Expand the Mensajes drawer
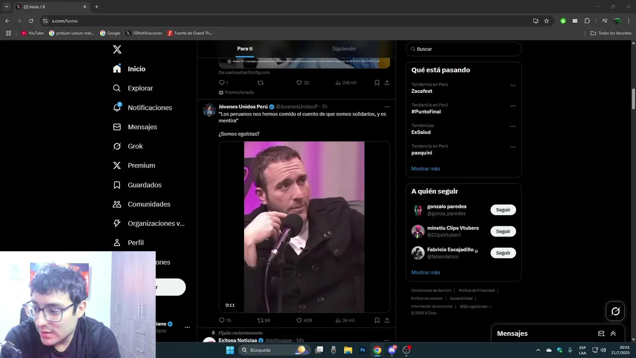 point(613,334)
